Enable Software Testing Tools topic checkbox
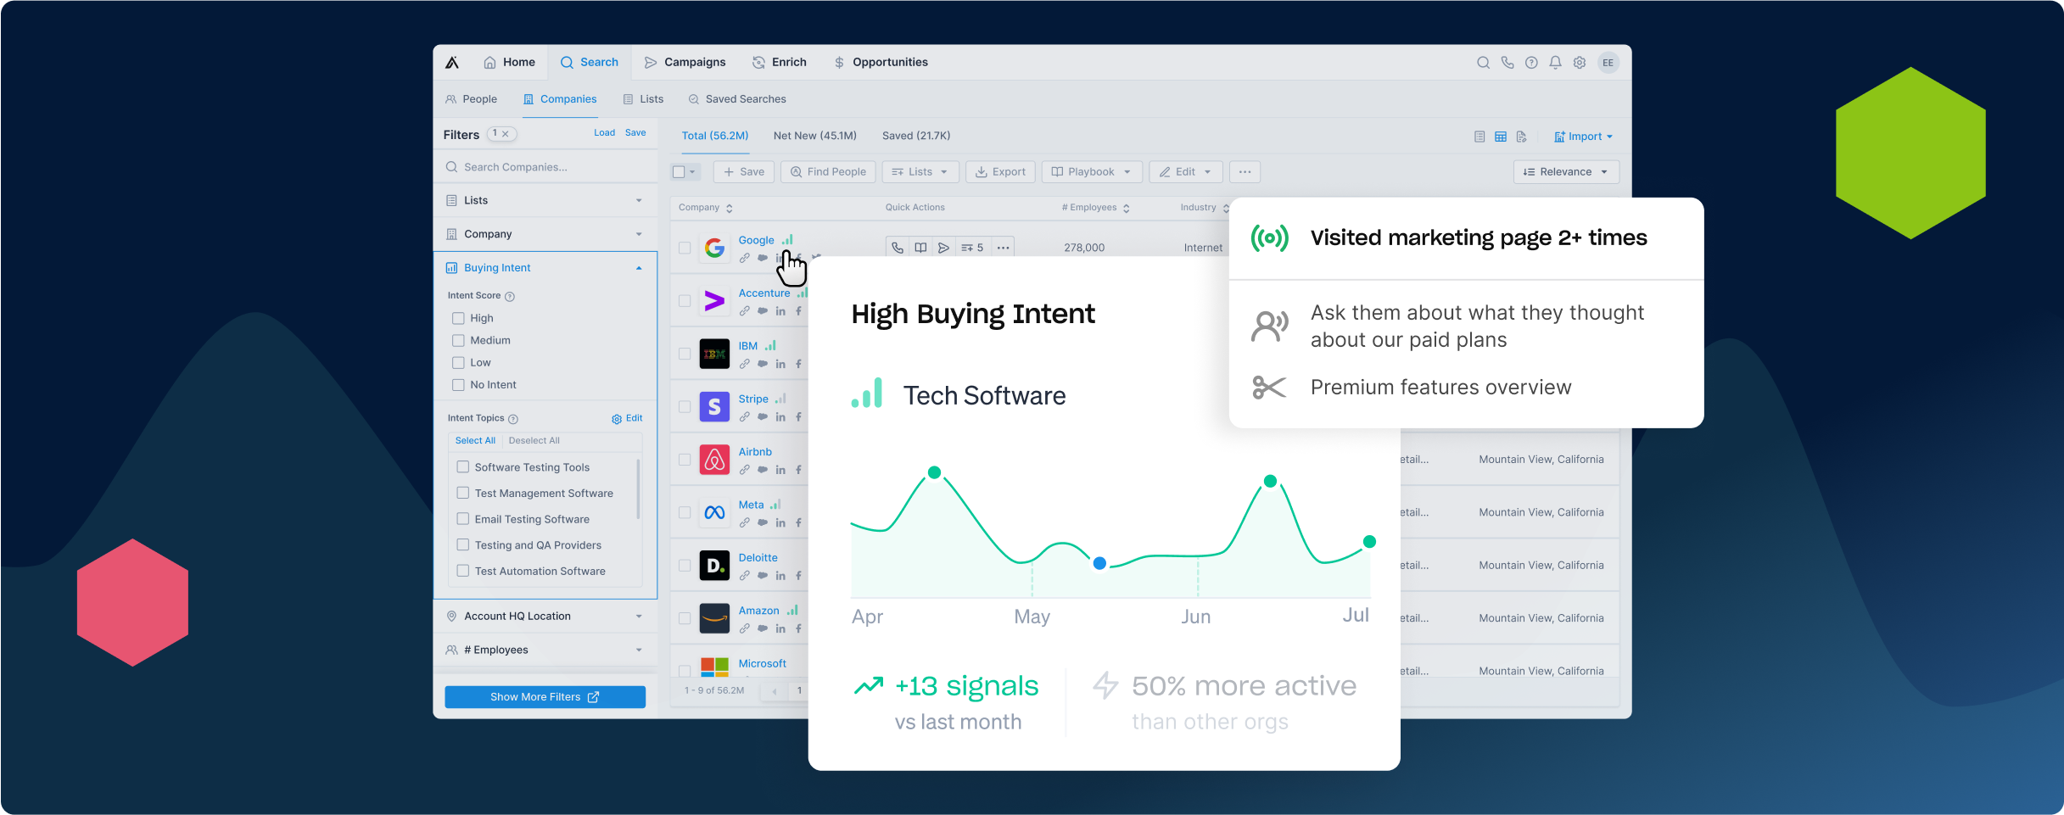This screenshot has height=815, width=2064. tap(463, 467)
